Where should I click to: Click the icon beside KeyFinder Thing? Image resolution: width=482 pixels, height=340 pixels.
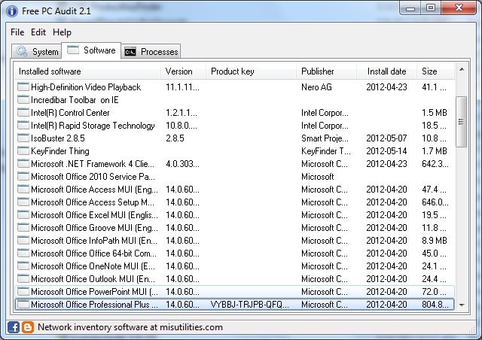pyautogui.click(x=23, y=151)
